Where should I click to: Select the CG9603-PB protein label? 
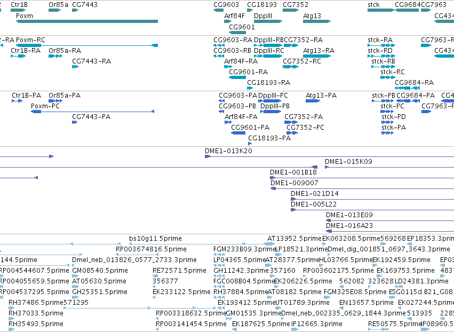point(237,106)
